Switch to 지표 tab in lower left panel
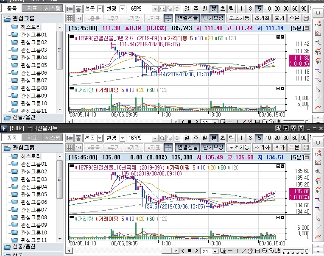The width and height of the screenshot is (324, 256). click(32, 138)
